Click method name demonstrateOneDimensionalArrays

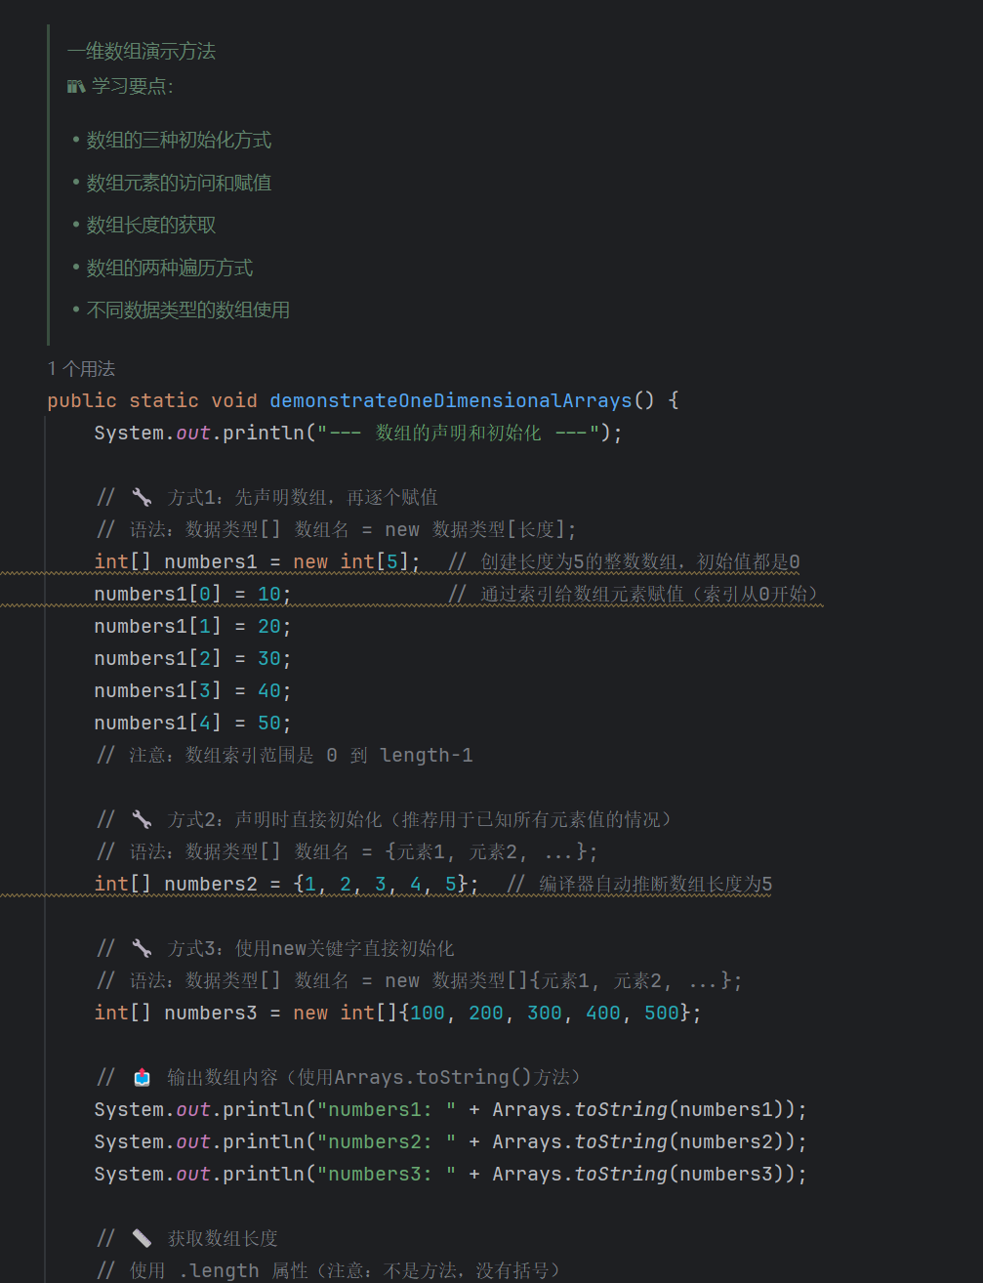(x=451, y=400)
